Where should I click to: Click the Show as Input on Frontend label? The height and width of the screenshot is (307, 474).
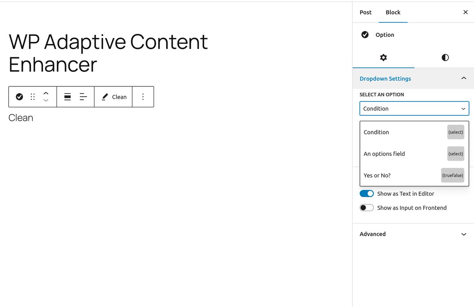point(412,208)
